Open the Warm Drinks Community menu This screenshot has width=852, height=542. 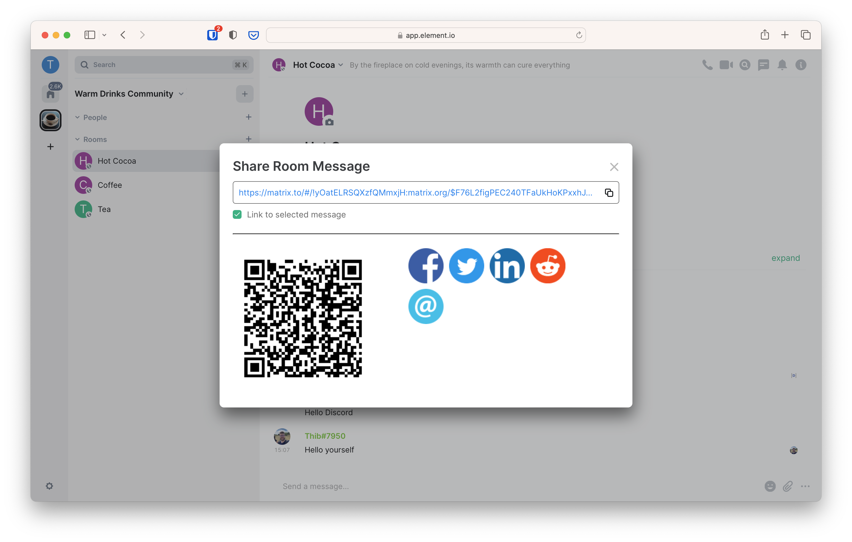[x=181, y=93]
